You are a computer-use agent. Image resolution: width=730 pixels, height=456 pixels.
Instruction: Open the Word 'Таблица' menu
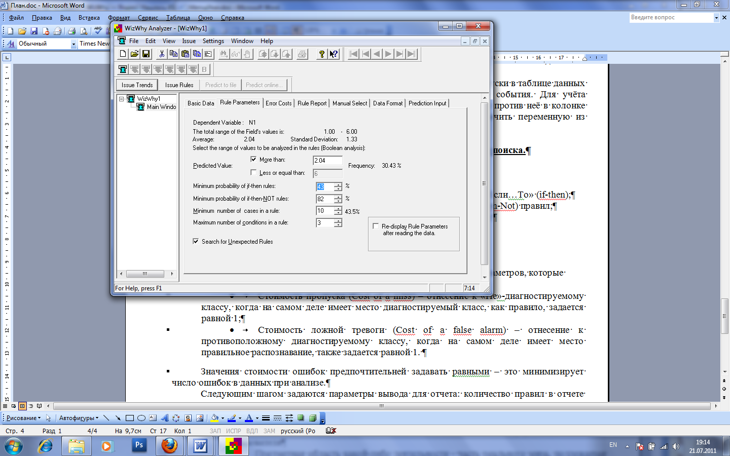click(x=178, y=17)
